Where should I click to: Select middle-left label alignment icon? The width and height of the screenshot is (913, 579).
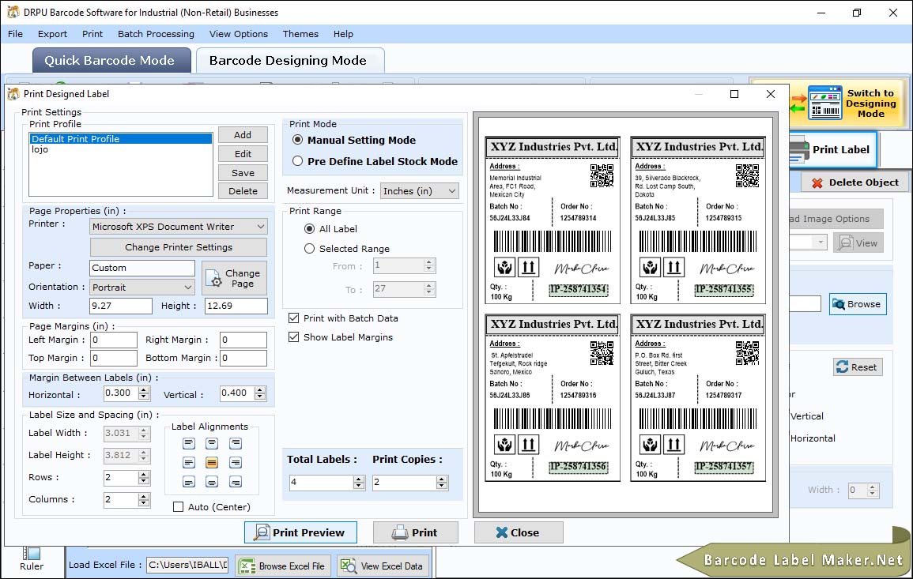(189, 463)
